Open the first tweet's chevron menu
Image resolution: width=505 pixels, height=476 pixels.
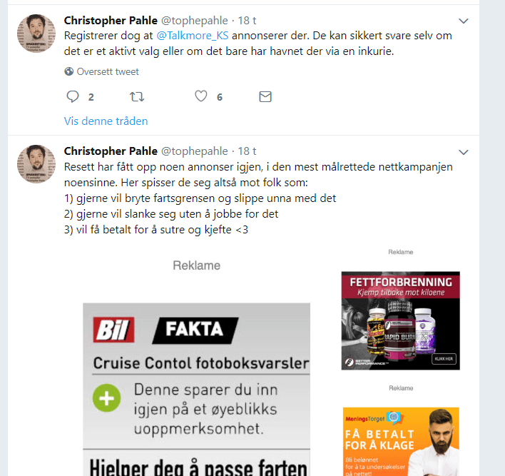click(x=463, y=21)
